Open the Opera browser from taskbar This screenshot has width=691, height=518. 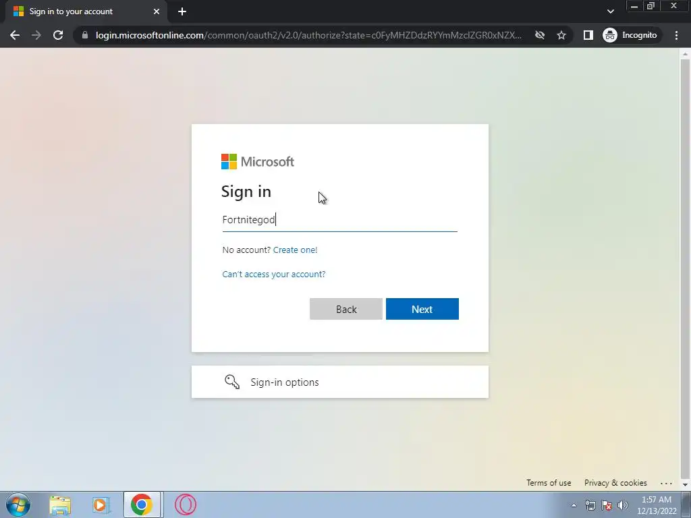186,505
